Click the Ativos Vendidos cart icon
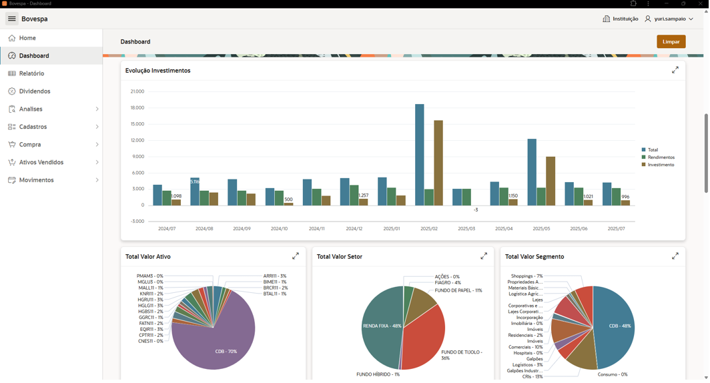 [x=12, y=162]
